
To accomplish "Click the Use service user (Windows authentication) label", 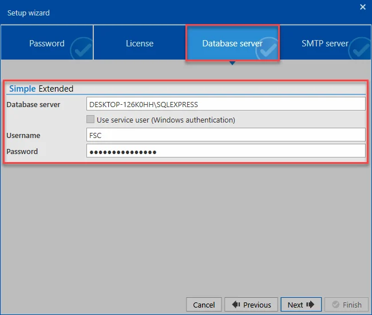I will [166, 120].
